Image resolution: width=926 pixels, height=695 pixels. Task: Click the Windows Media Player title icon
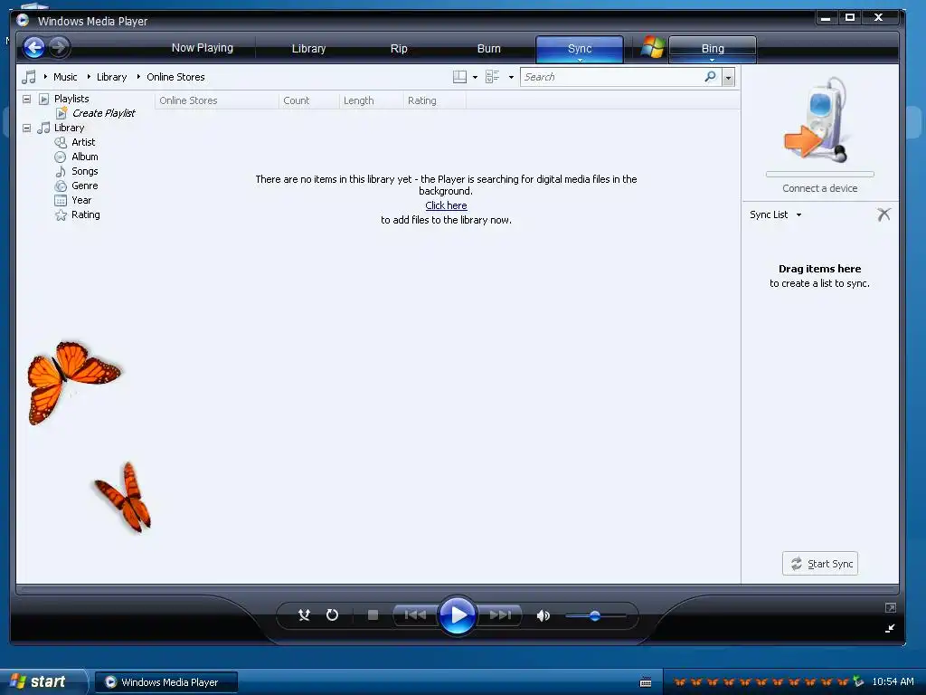[23, 20]
